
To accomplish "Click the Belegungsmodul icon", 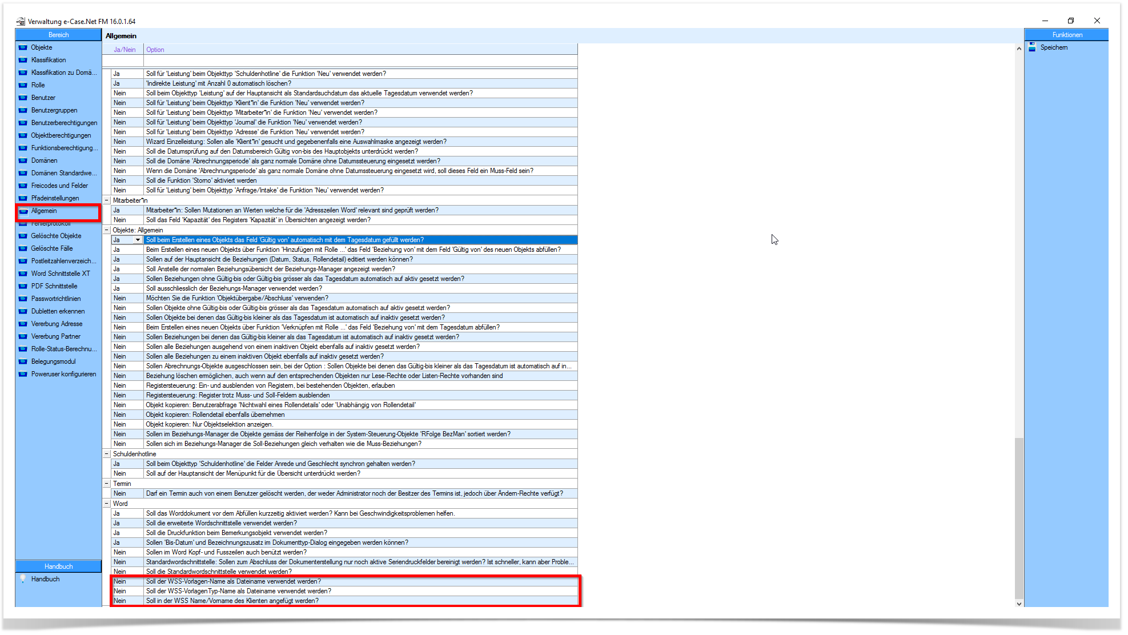I will [23, 361].
